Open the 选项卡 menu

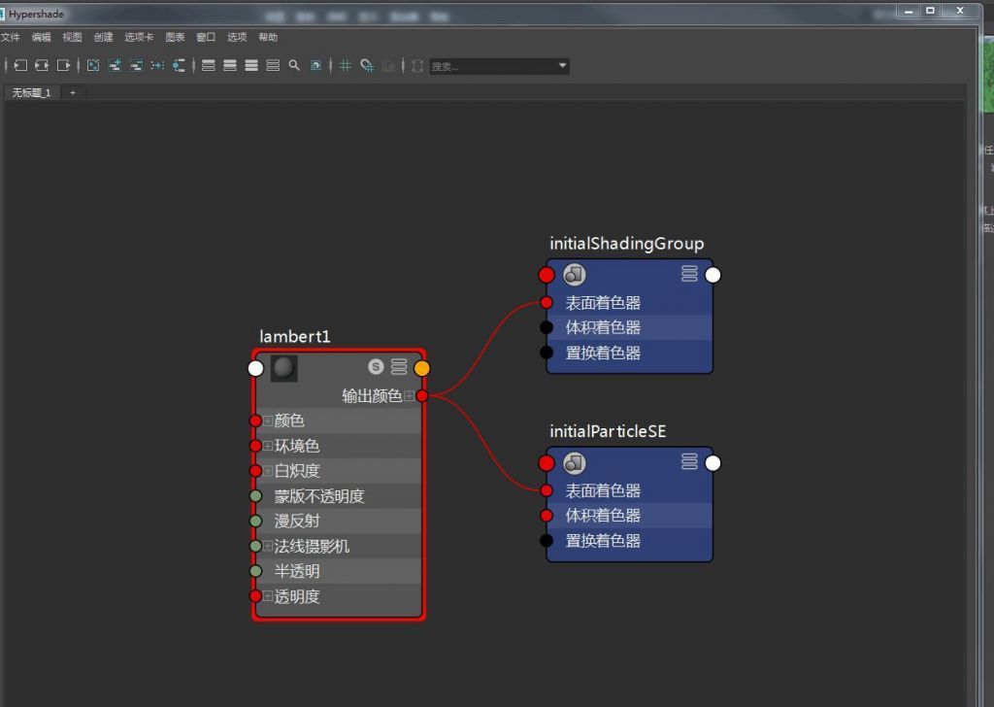(139, 38)
